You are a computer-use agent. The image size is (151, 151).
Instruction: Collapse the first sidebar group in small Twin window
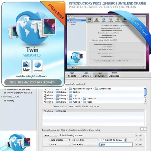(68, 18)
